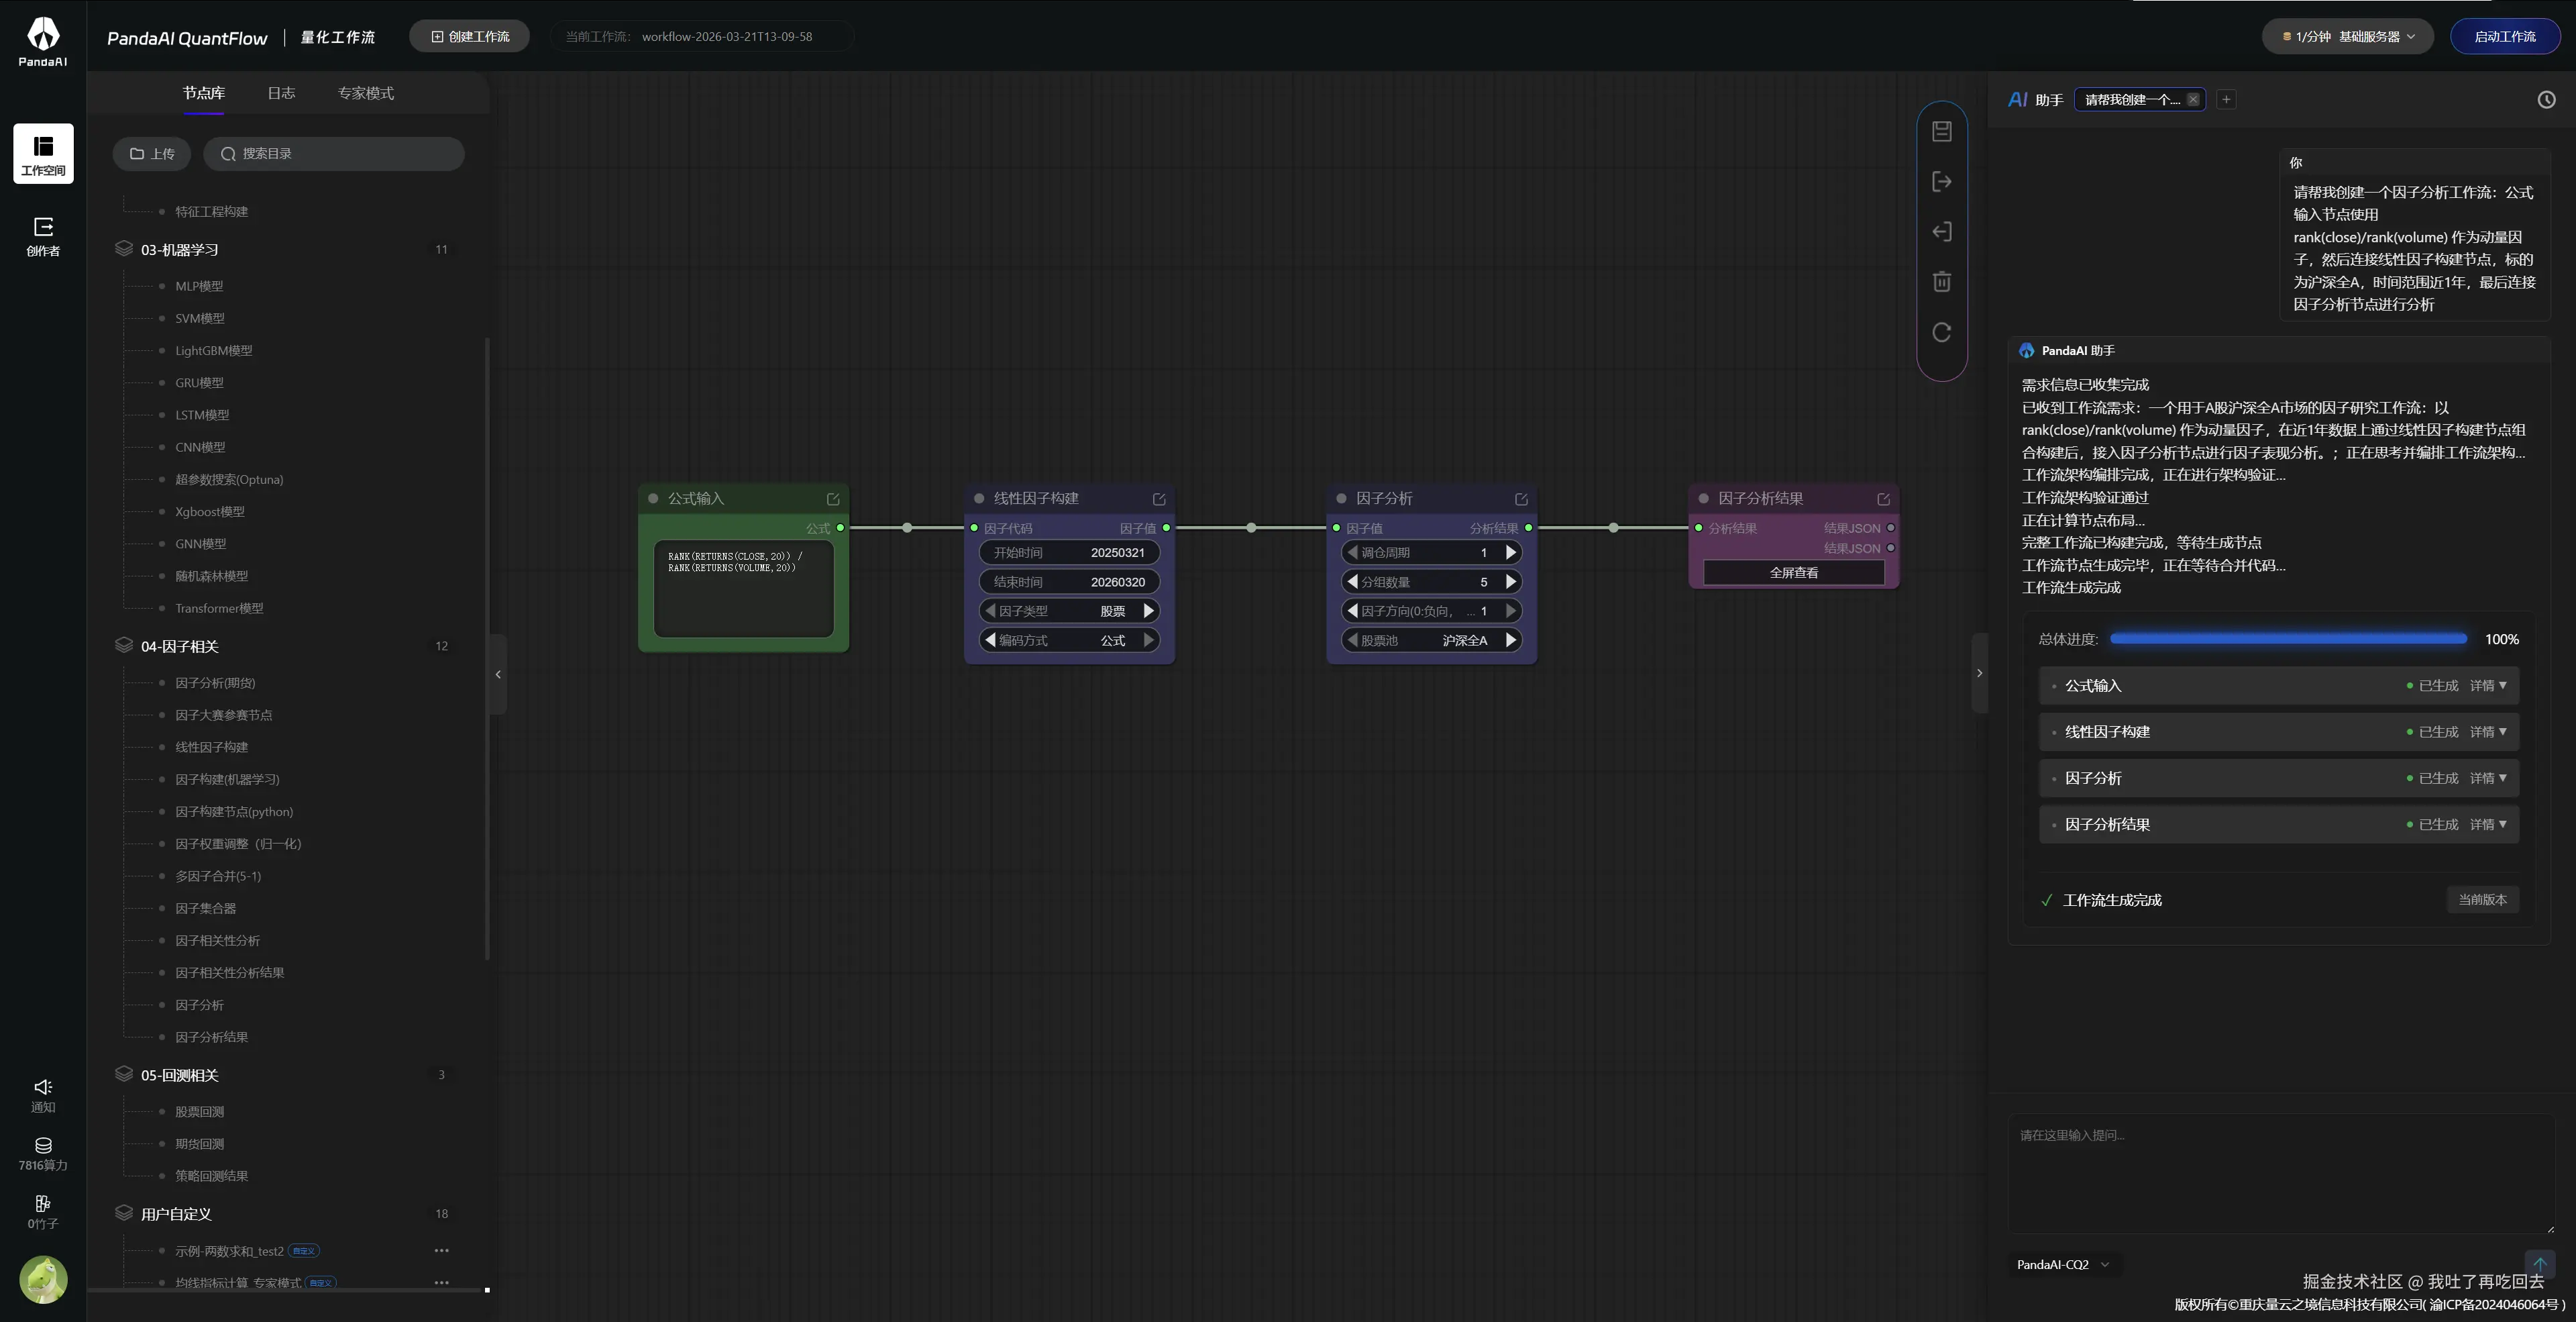Click the refresh canvas icon
Viewport: 2576px width, 1322px height.
(x=1941, y=332)
